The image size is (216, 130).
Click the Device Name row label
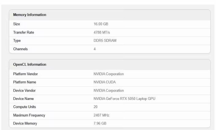pyautogui.click(x=23, y=99)
